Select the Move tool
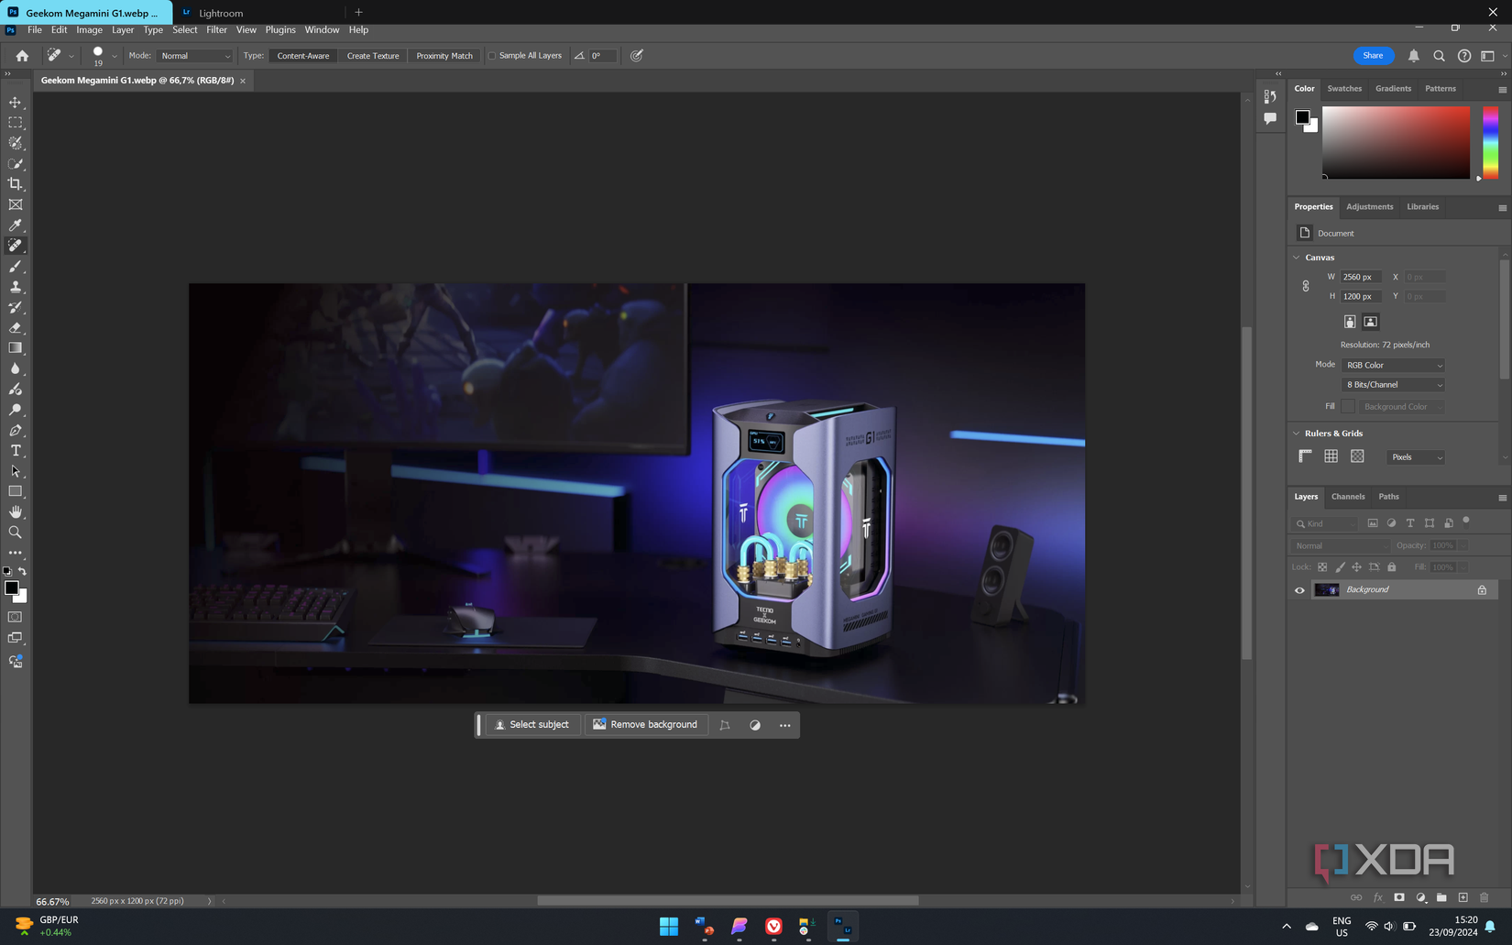The height and width of the screenshot is (945, 1512). click(x=16, y=103)
